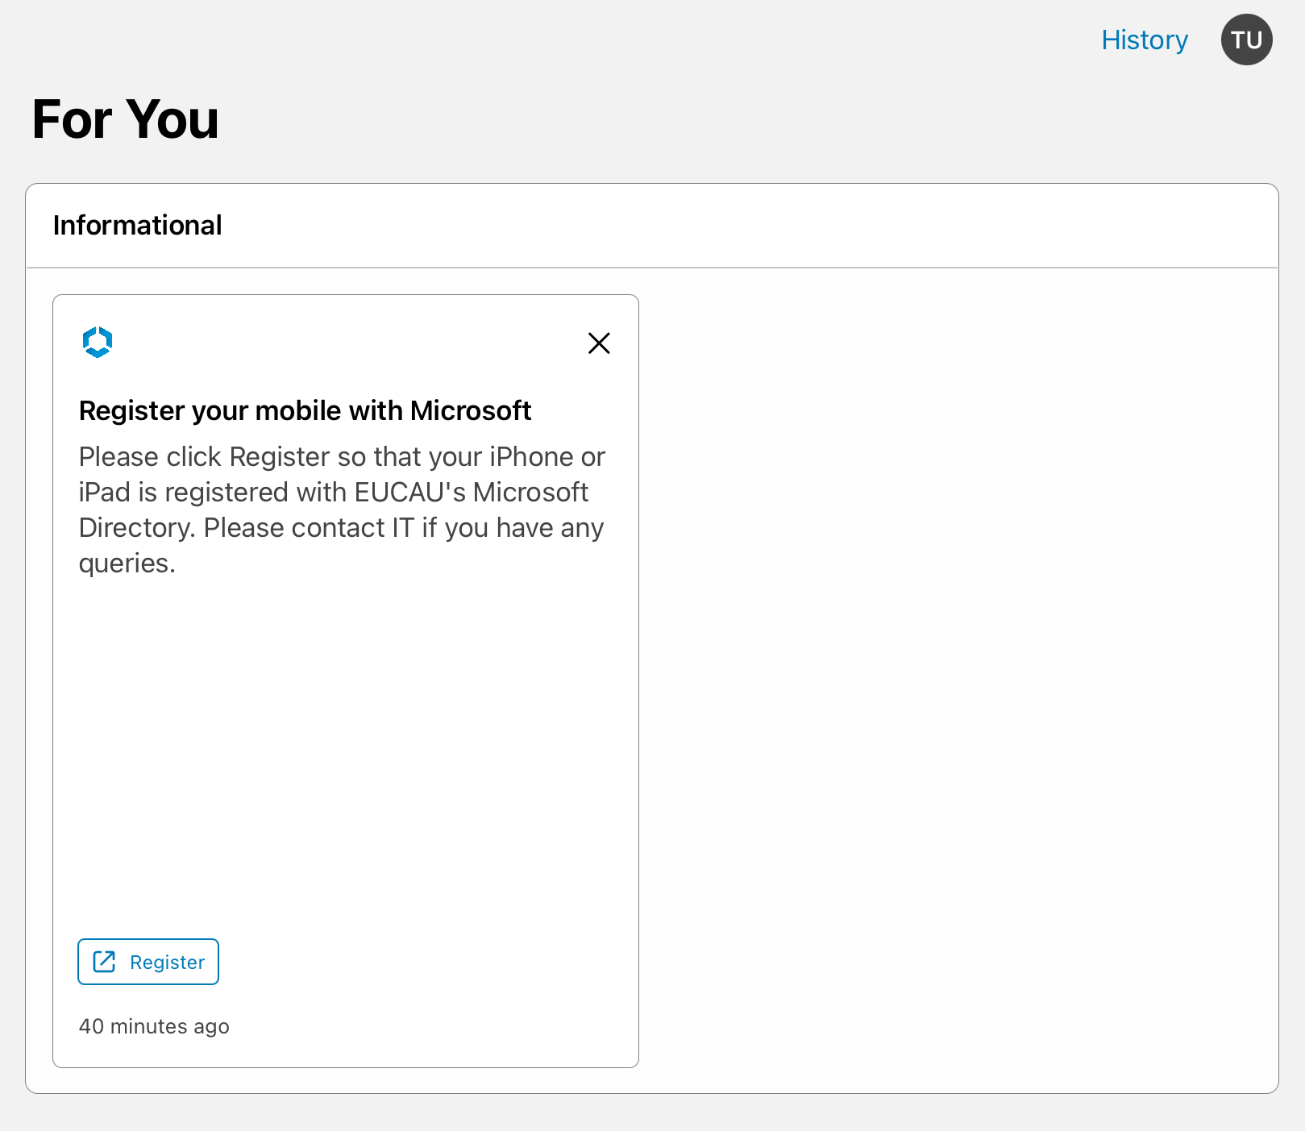Click the For You page heading

click(x=125, y=119)
